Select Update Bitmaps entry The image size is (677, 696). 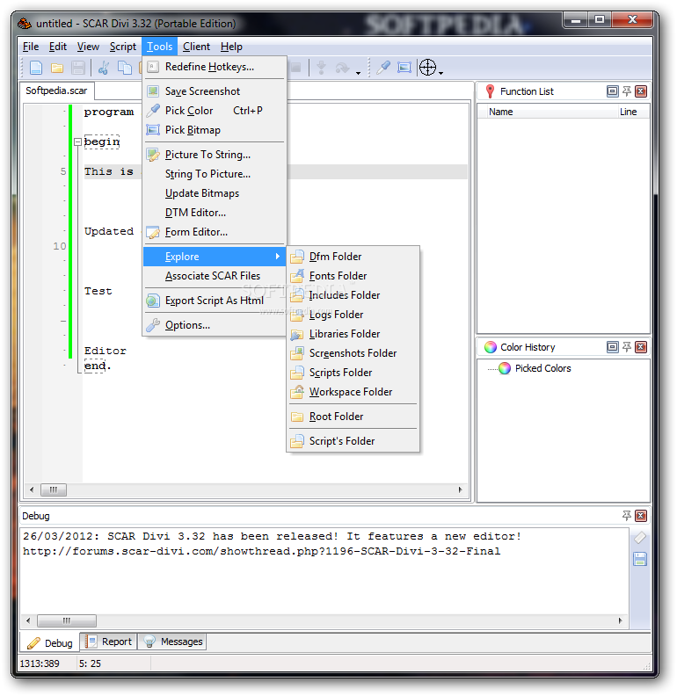(215, 193)
